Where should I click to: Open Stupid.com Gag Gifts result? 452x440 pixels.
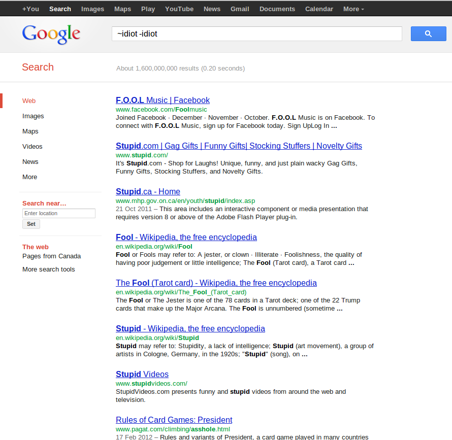(239, 146)
